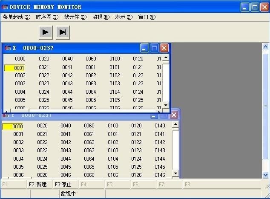Select device 0060 in Y window

coord(89,126)
